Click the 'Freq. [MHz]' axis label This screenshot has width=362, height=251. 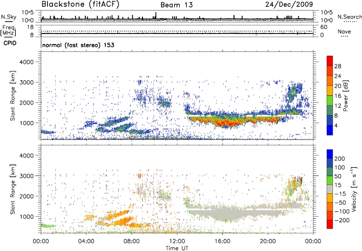[x=8, y=30]
